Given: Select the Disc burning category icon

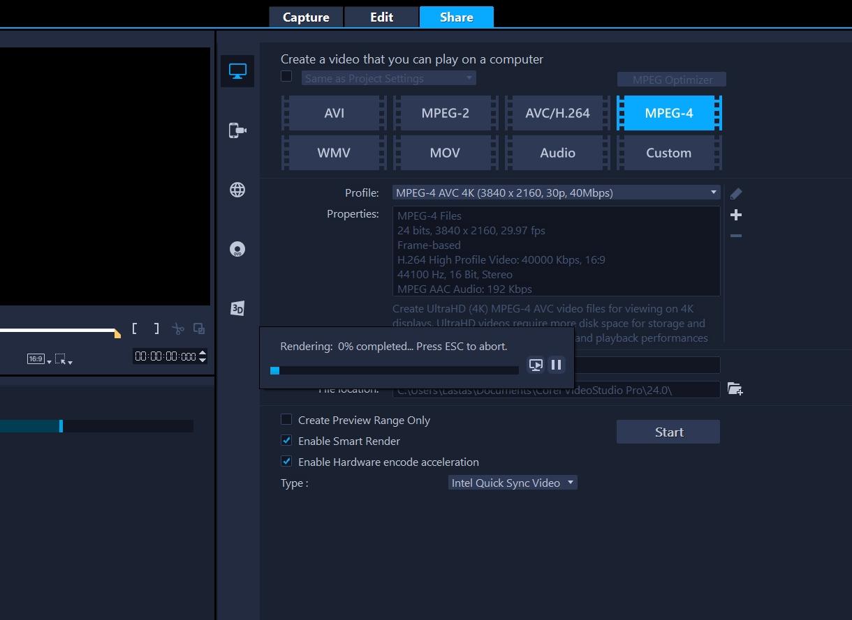Looking at the screenshot, I should pyautogui.click(x=237, y=250).
